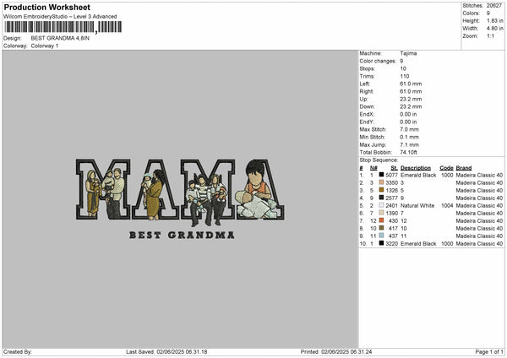This screenshot has width=507, height=358.
Task: Click the Height value 1.83 in
Action: point(494,20)
